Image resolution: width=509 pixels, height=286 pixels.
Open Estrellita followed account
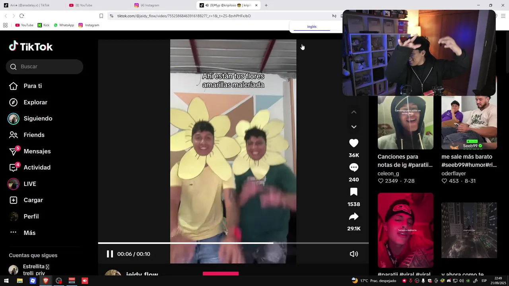point(36,270)
